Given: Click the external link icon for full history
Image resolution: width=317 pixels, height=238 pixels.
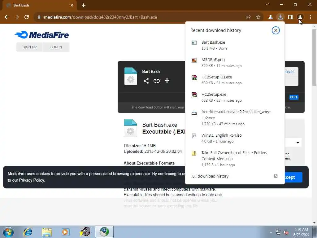Looking at the screenshot, I should (276, 176).
